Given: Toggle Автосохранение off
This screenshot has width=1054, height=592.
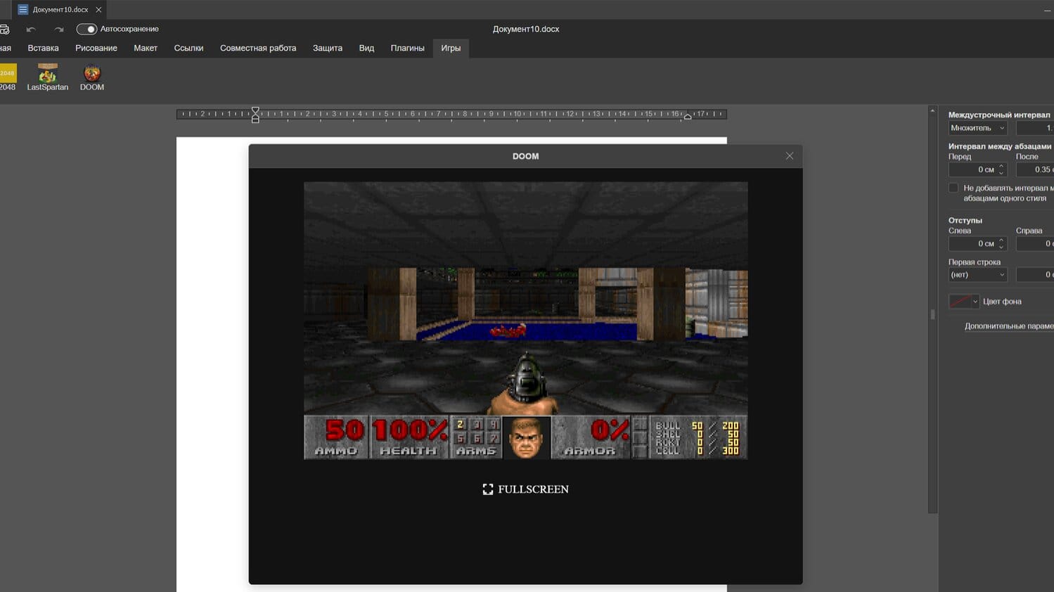Looking at the screenshot, I should pos(86,29).
